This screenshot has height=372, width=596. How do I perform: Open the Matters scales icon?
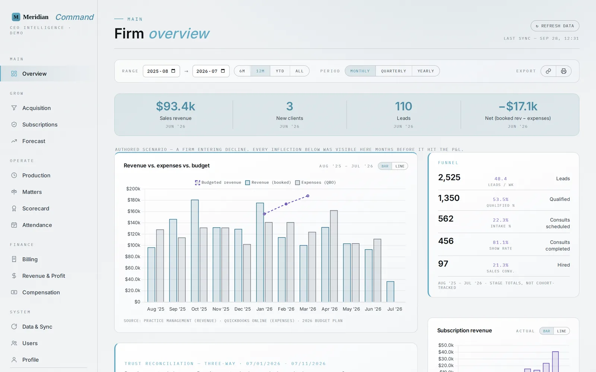14,192
